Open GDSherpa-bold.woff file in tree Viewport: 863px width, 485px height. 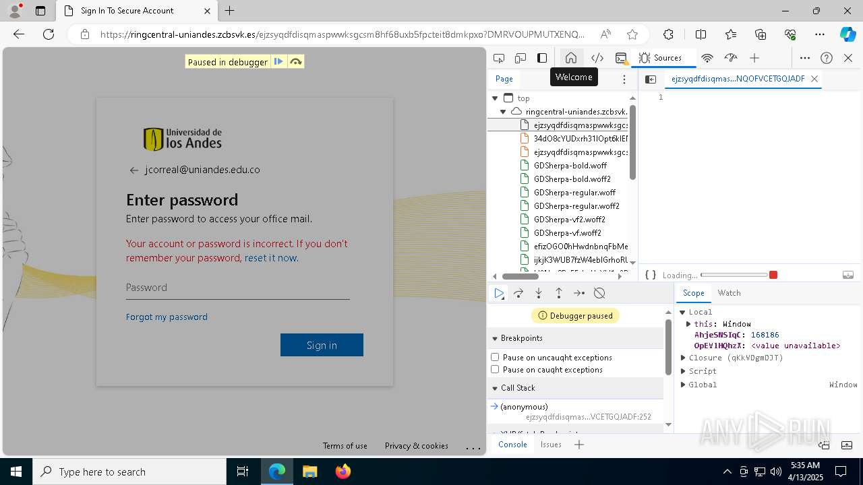pos(570,166)
